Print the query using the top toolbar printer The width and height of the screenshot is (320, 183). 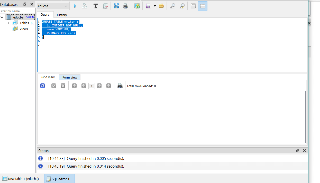125,6
